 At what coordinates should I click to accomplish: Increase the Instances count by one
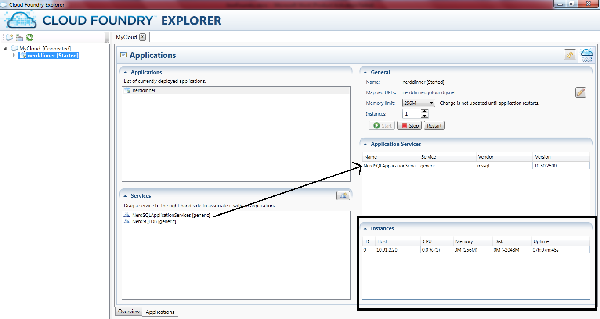(424, 112)
